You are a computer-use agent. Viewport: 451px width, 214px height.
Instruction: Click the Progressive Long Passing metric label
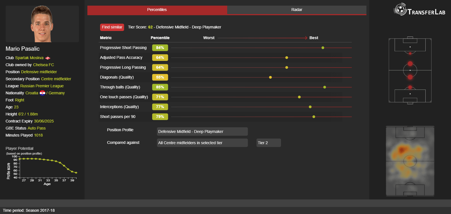click(x=123, y=67)
